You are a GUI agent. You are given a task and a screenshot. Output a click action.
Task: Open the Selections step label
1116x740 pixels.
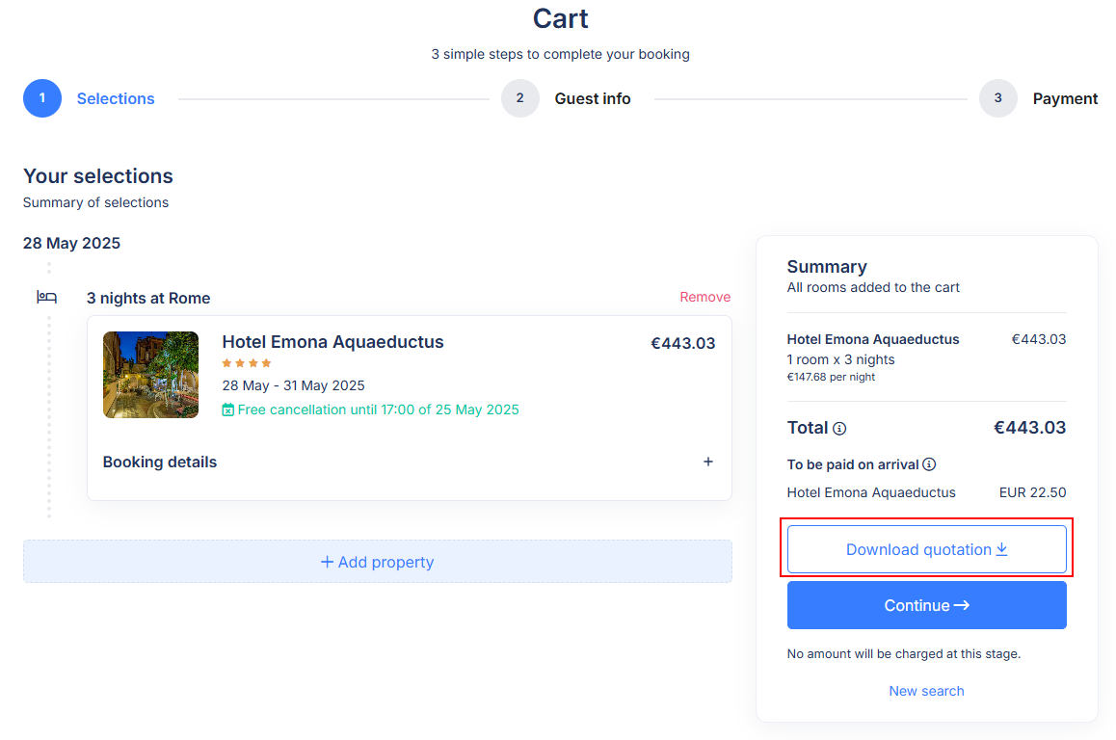pyautogui.click(x=116, y=98)
